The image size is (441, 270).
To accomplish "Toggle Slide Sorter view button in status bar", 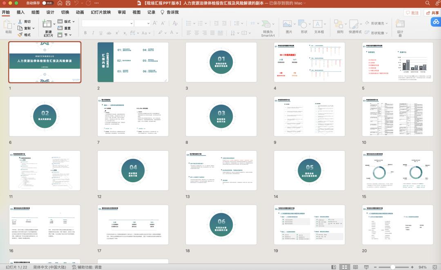I will coord(345,267).
